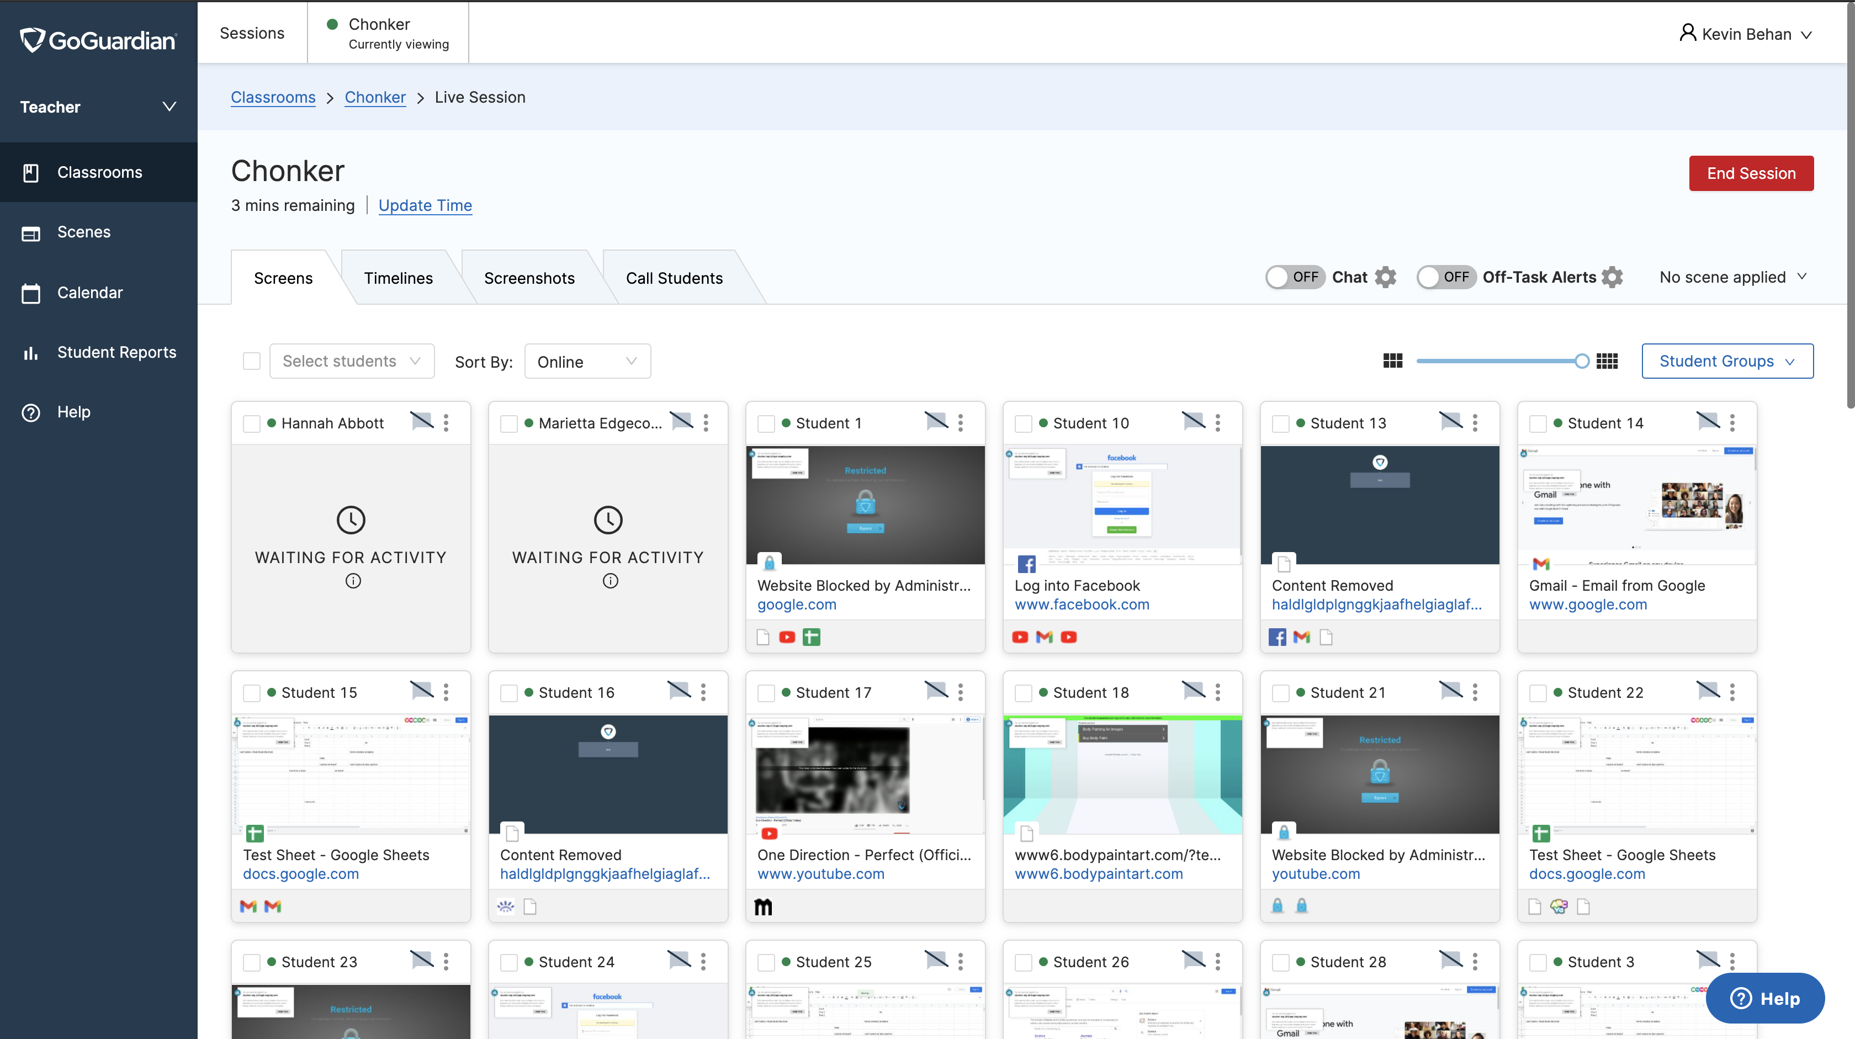
Task: Expand the Student Groups dropdown
Action: pos(1726,362)
